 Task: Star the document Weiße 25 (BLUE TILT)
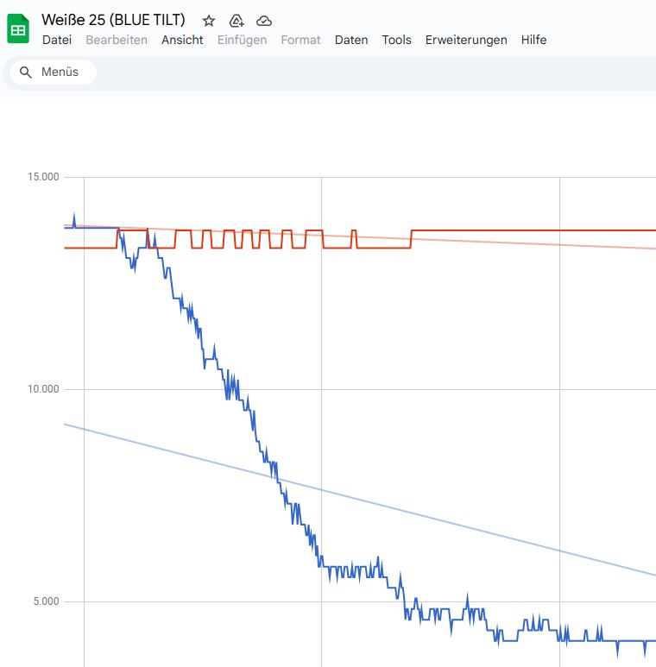point(209,21)
